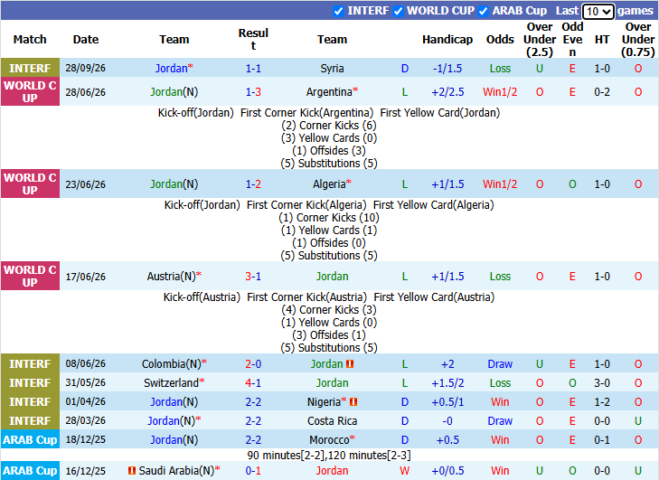Uncheck the WORLD CUP competition checkbox
659x480 pixels.
(x=398, y=11)
